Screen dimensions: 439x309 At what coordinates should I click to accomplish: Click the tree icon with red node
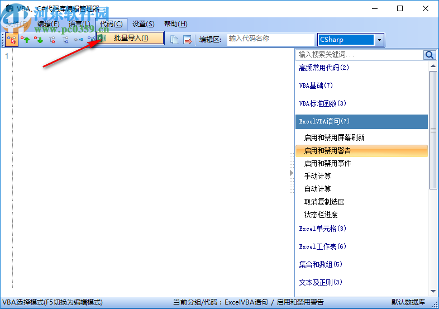tap(52, 40)
